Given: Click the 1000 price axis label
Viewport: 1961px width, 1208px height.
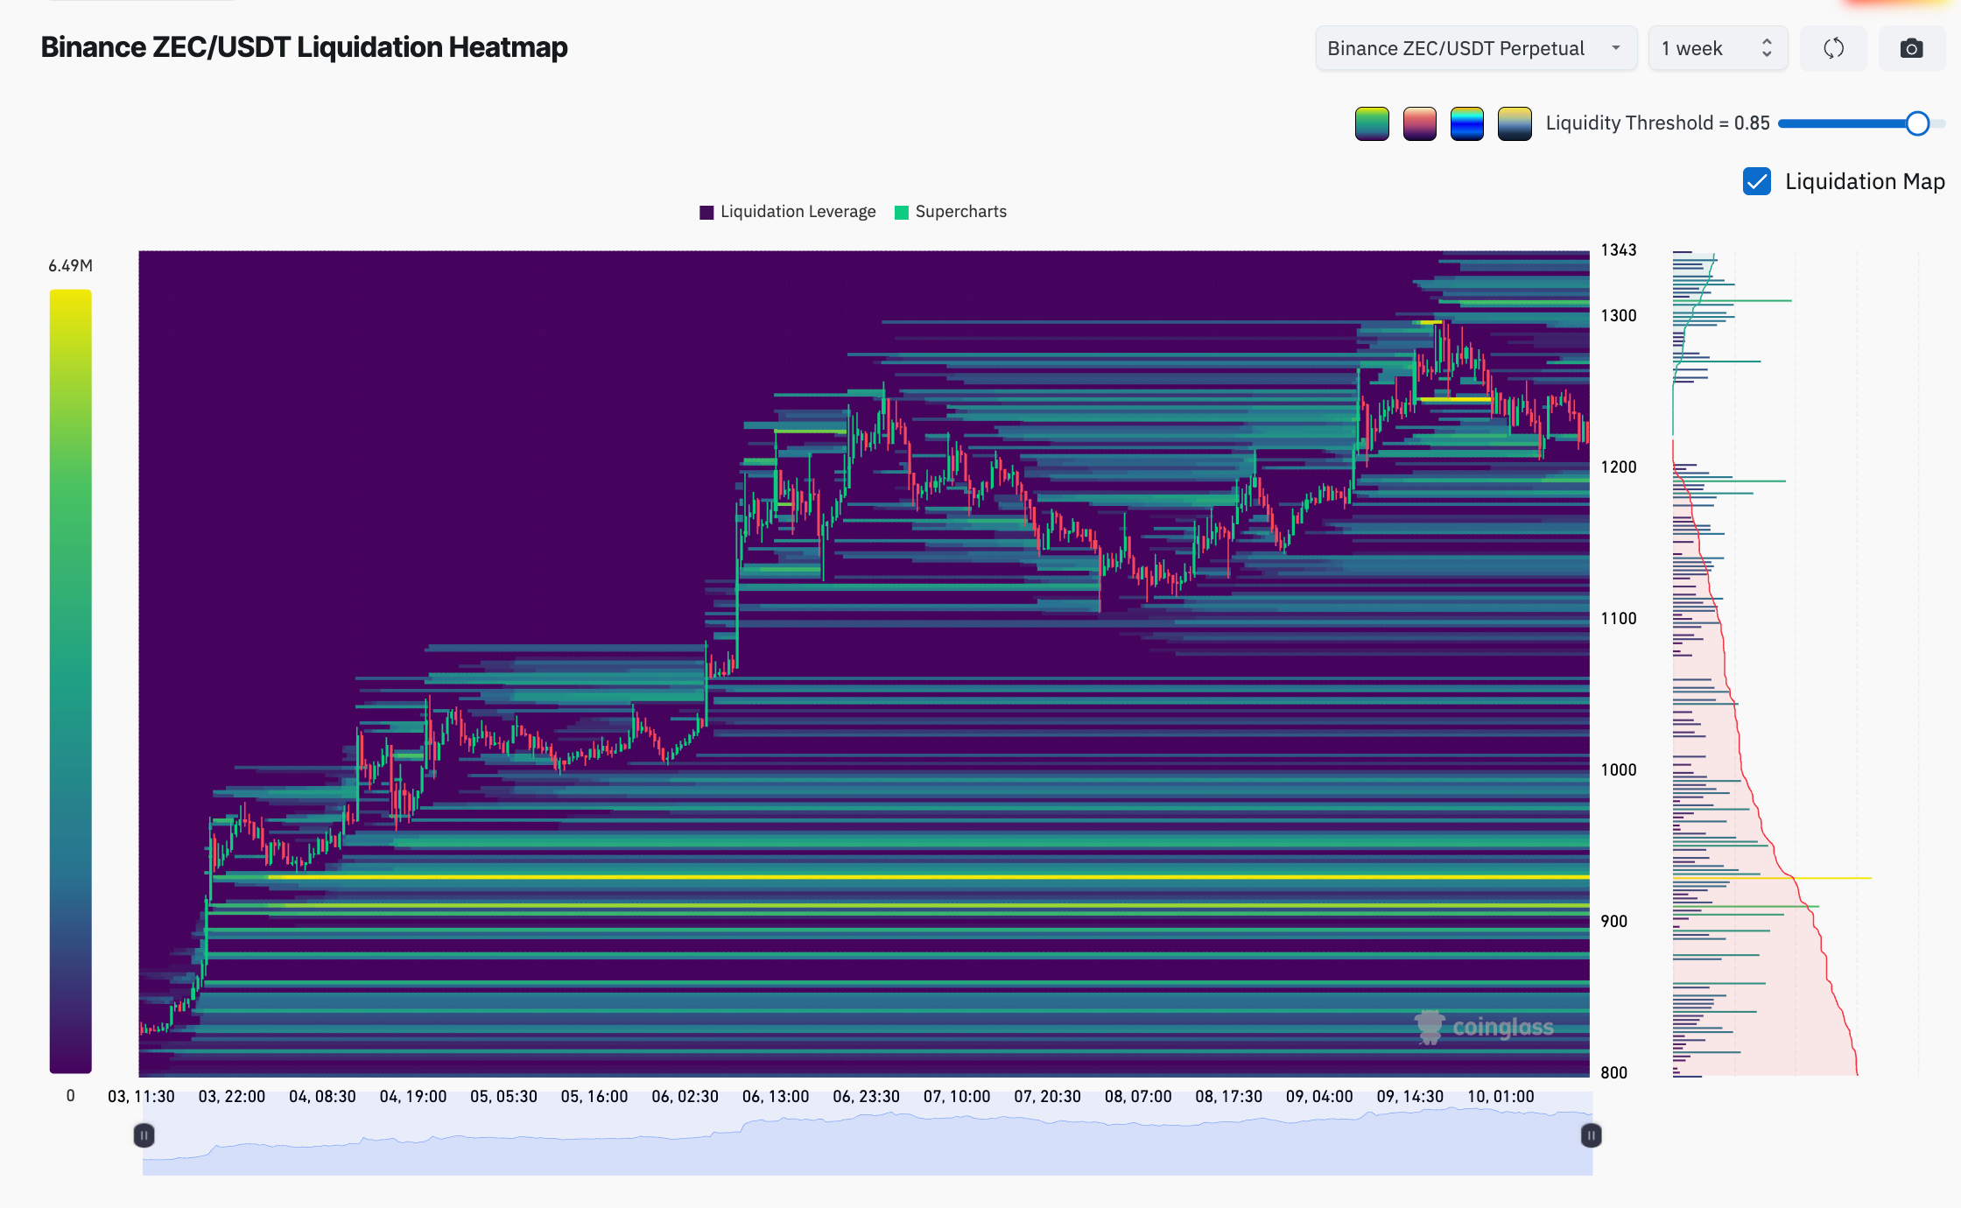Looking at the screenshot, I should 1618,770.
